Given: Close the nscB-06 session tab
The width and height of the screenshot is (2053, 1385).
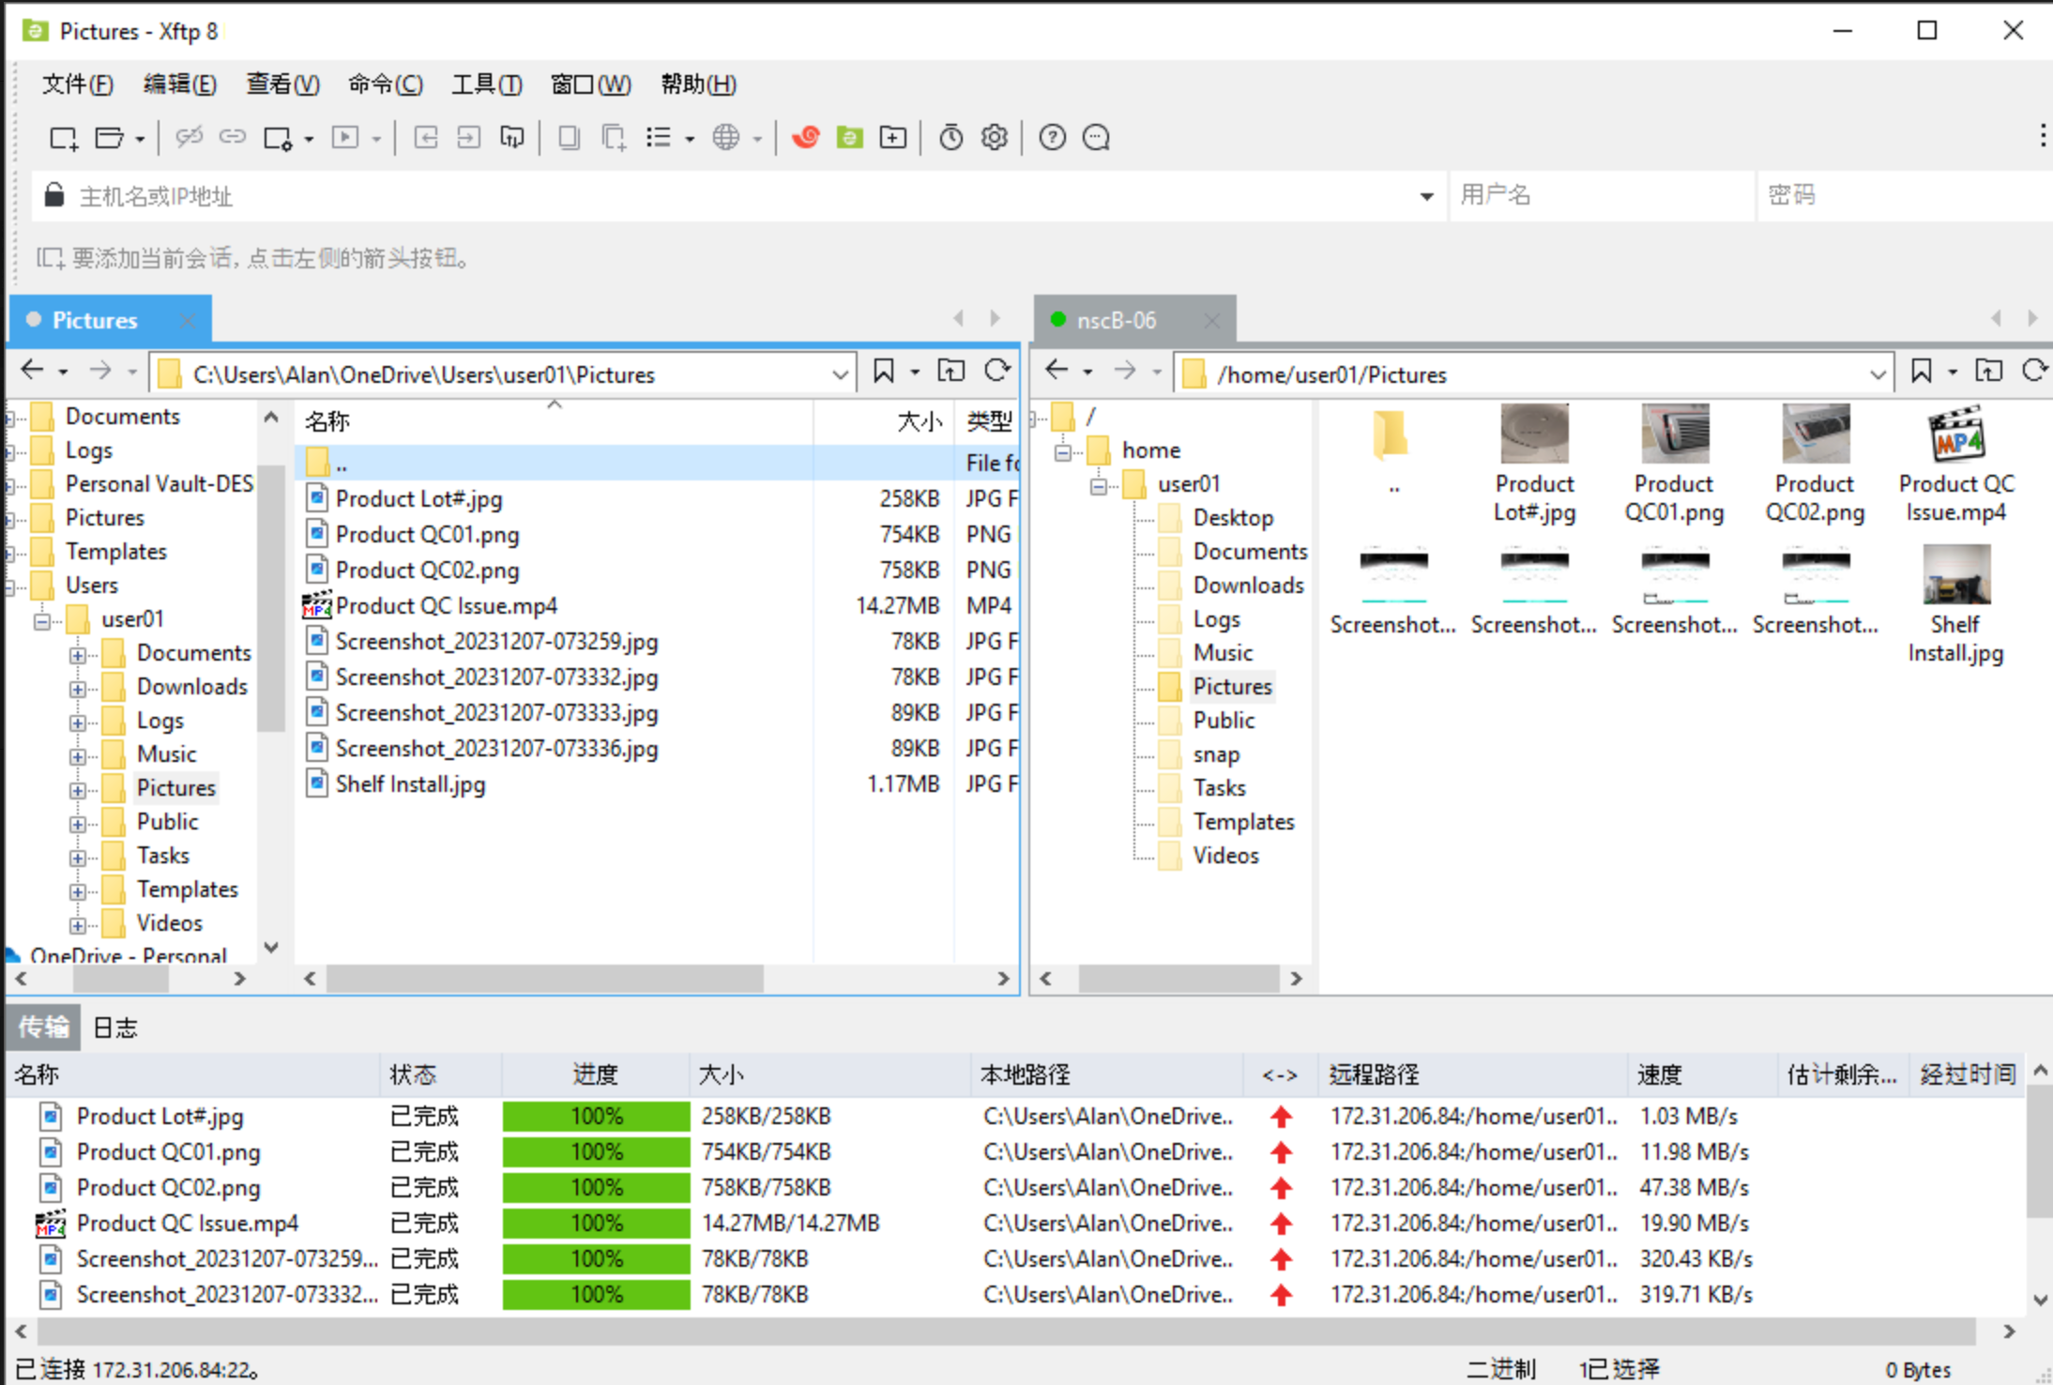Looking at the screenshot, I should click(1212, 321).
